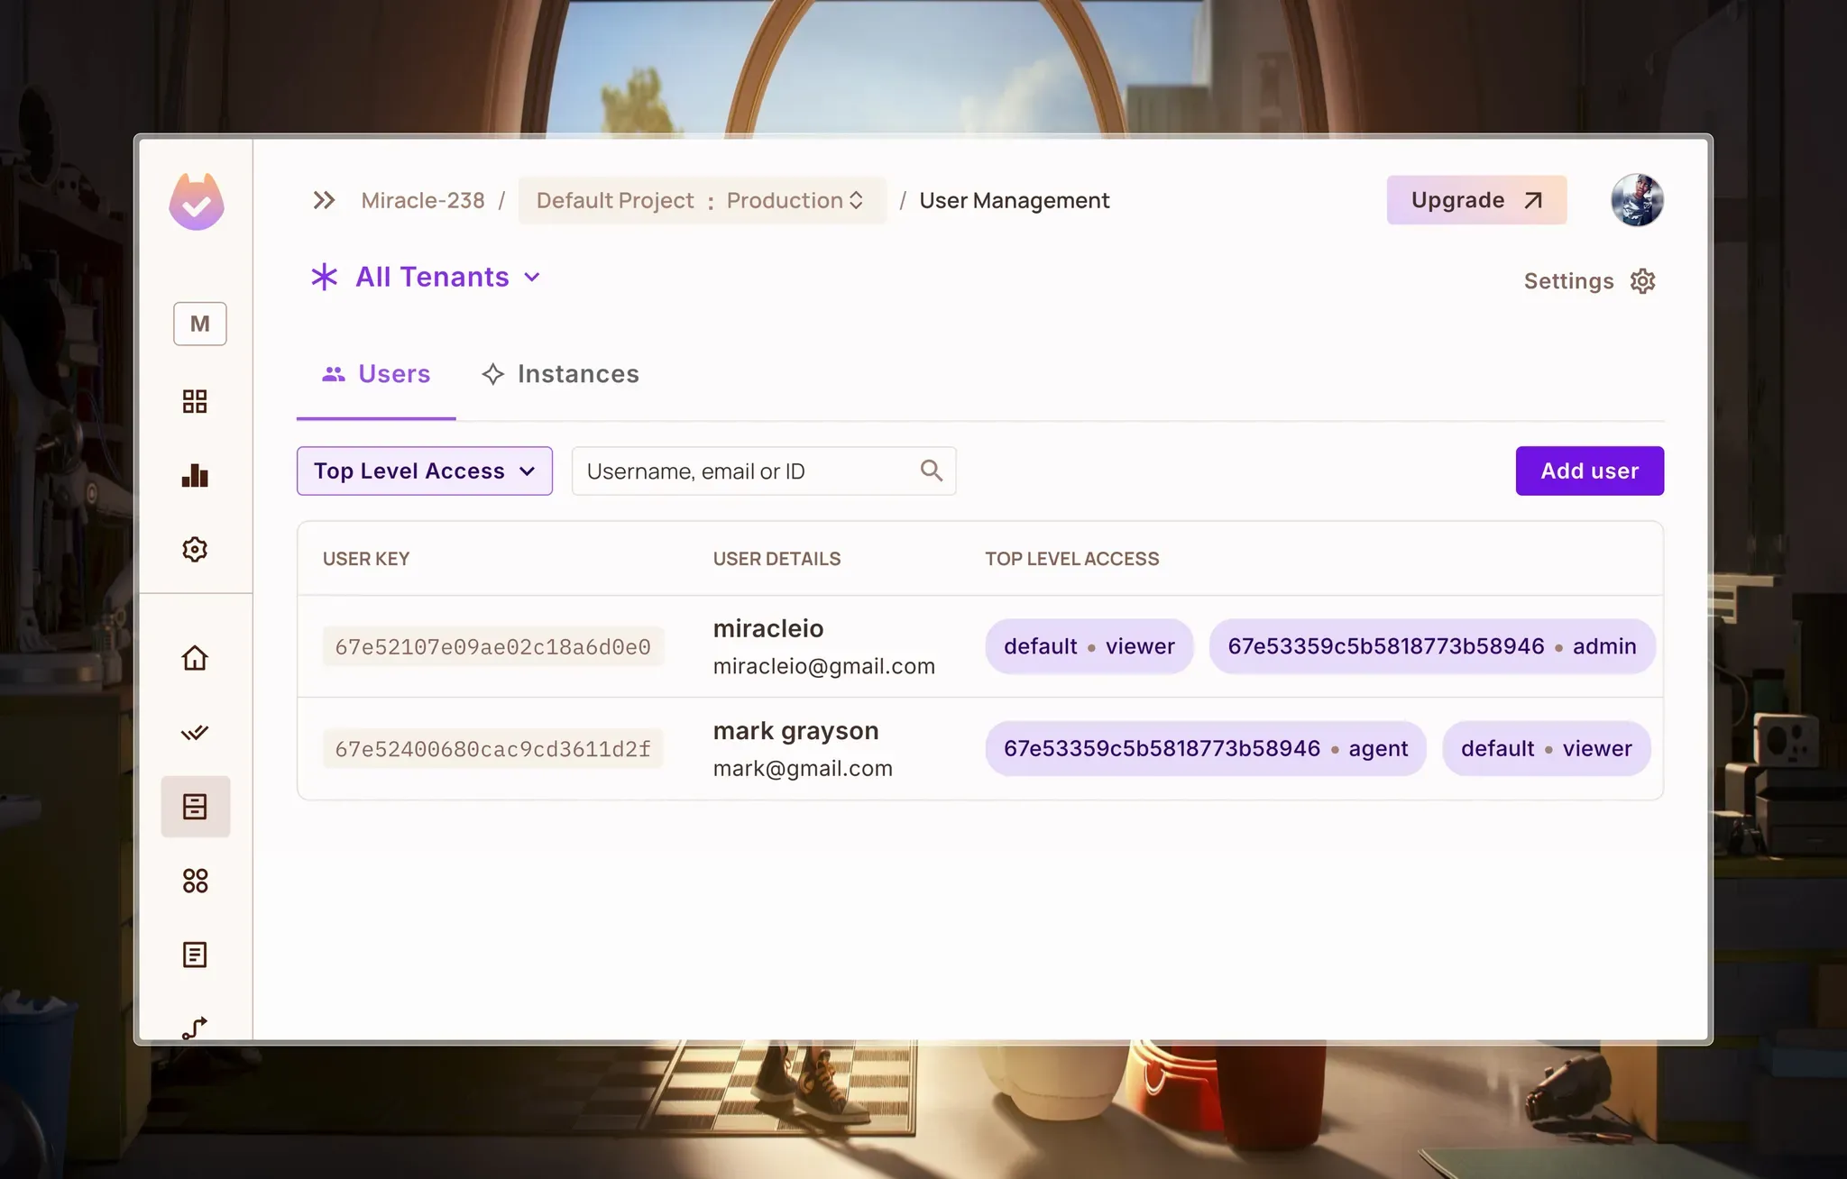Go to the home icon in the sidebar
This screenshot has width=1847, height=1179.
(195, 658)
